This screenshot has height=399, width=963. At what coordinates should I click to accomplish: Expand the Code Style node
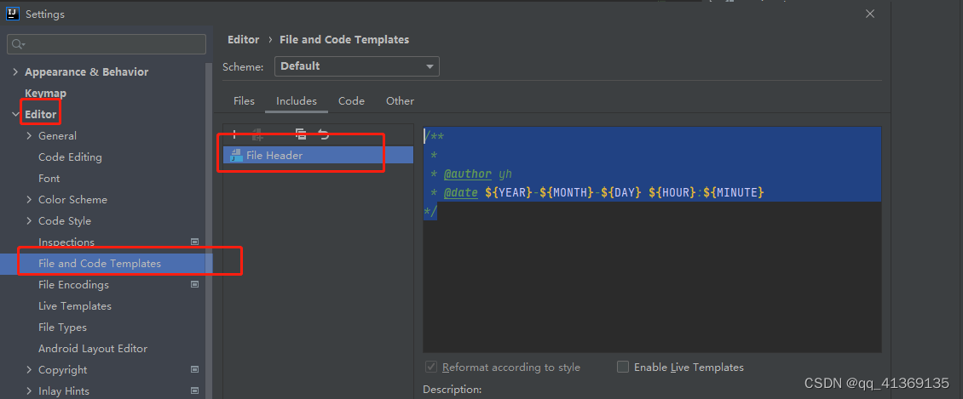(29, 220)
